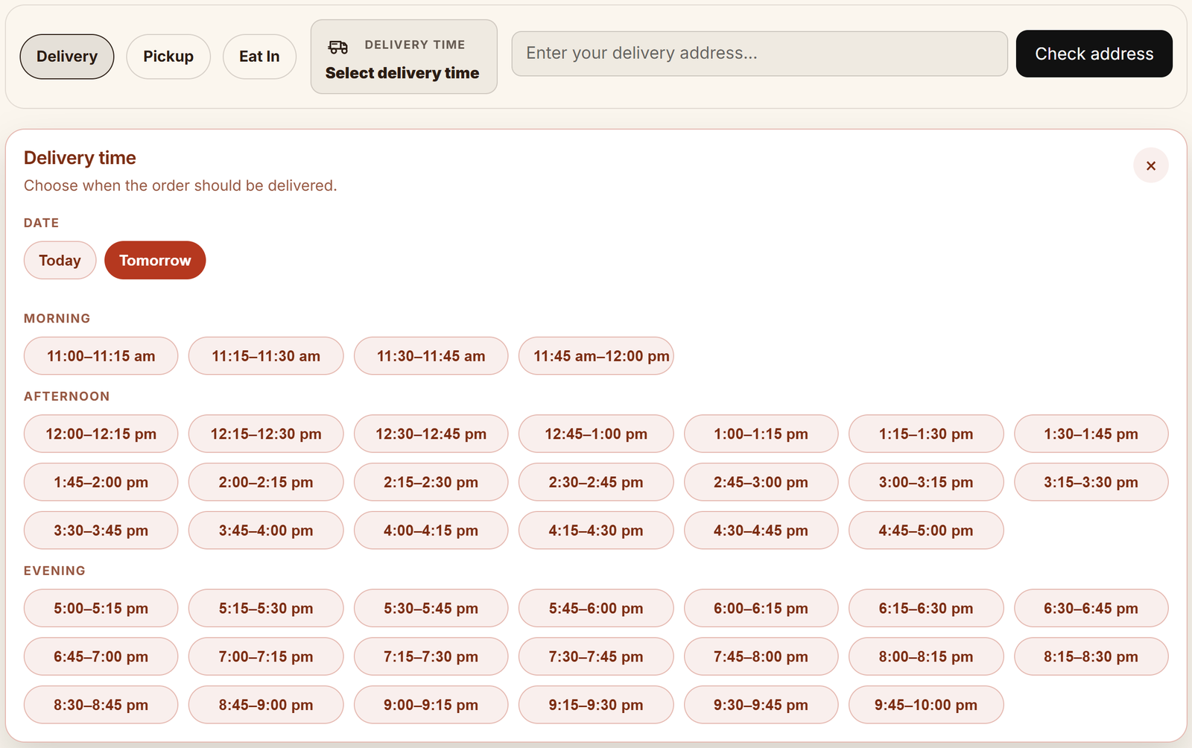Viewport: 1192px width, 748px height.
Task: Switch to Eat In order type
Action: [x=259, y=57]
